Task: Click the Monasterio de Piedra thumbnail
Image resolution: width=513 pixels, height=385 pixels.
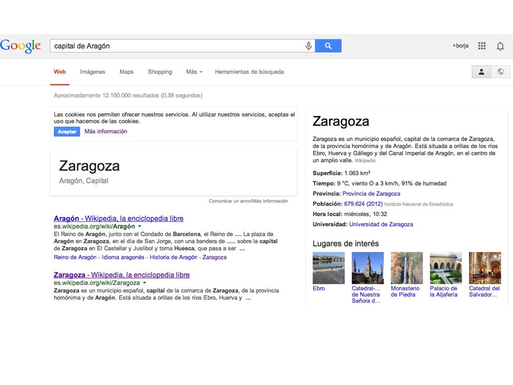Action: 407,268
